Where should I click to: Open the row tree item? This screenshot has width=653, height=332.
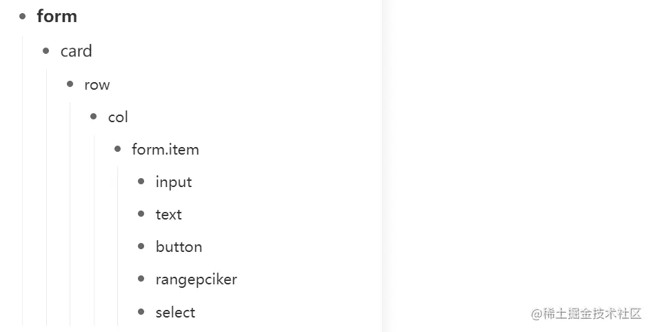click(x=97, y=85)
